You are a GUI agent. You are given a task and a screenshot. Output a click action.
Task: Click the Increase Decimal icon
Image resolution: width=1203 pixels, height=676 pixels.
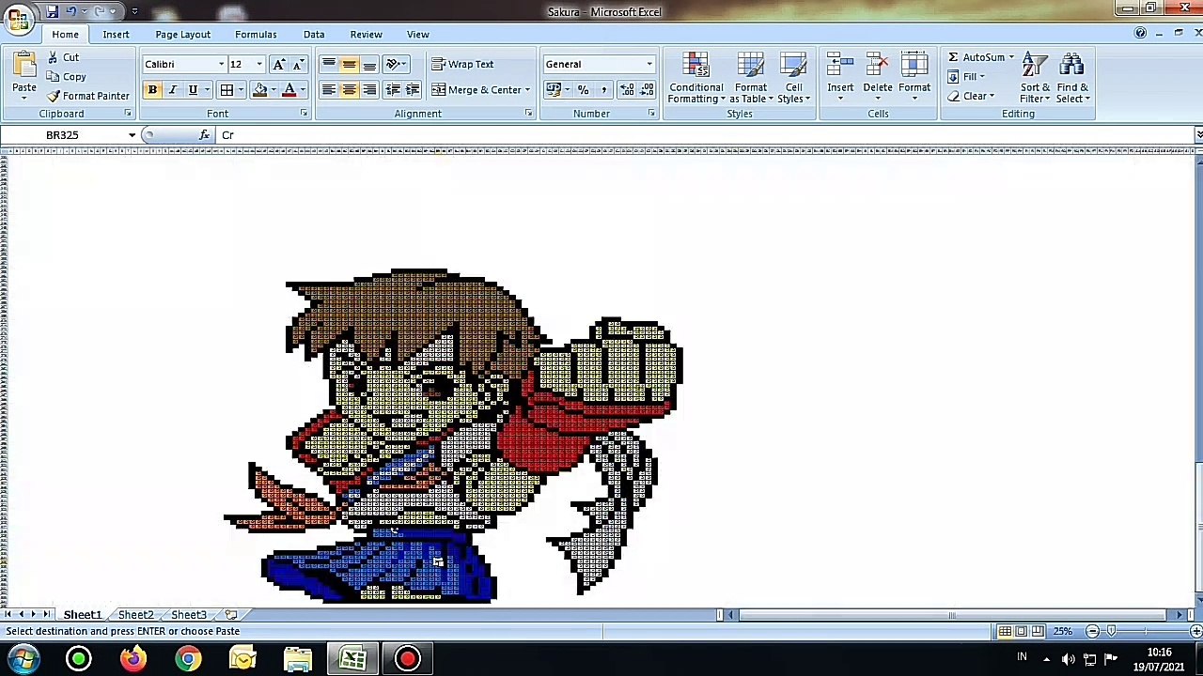point(626,90)
